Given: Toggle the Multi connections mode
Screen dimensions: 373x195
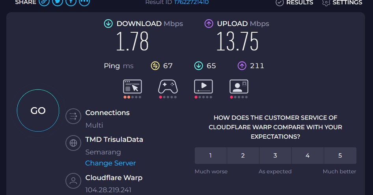Looking at the screenshot, I should click(x=94, y=125).
